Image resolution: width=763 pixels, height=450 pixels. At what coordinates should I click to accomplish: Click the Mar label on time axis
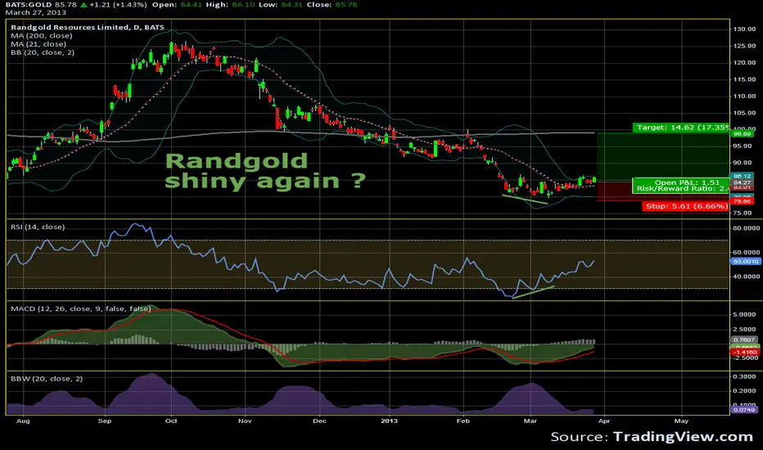pyautogui.click(x=530, y=421)
